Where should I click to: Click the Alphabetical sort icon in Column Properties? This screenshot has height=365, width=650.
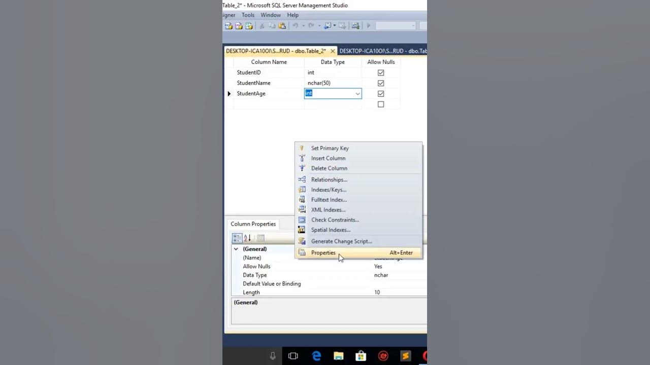[247, 238]
